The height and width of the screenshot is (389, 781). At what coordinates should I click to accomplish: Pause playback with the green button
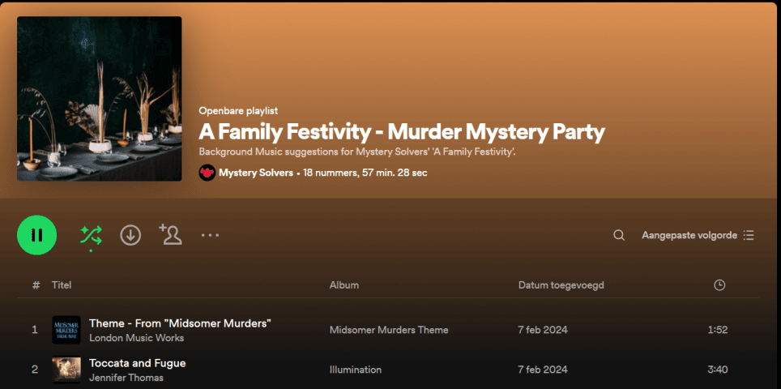36,235
